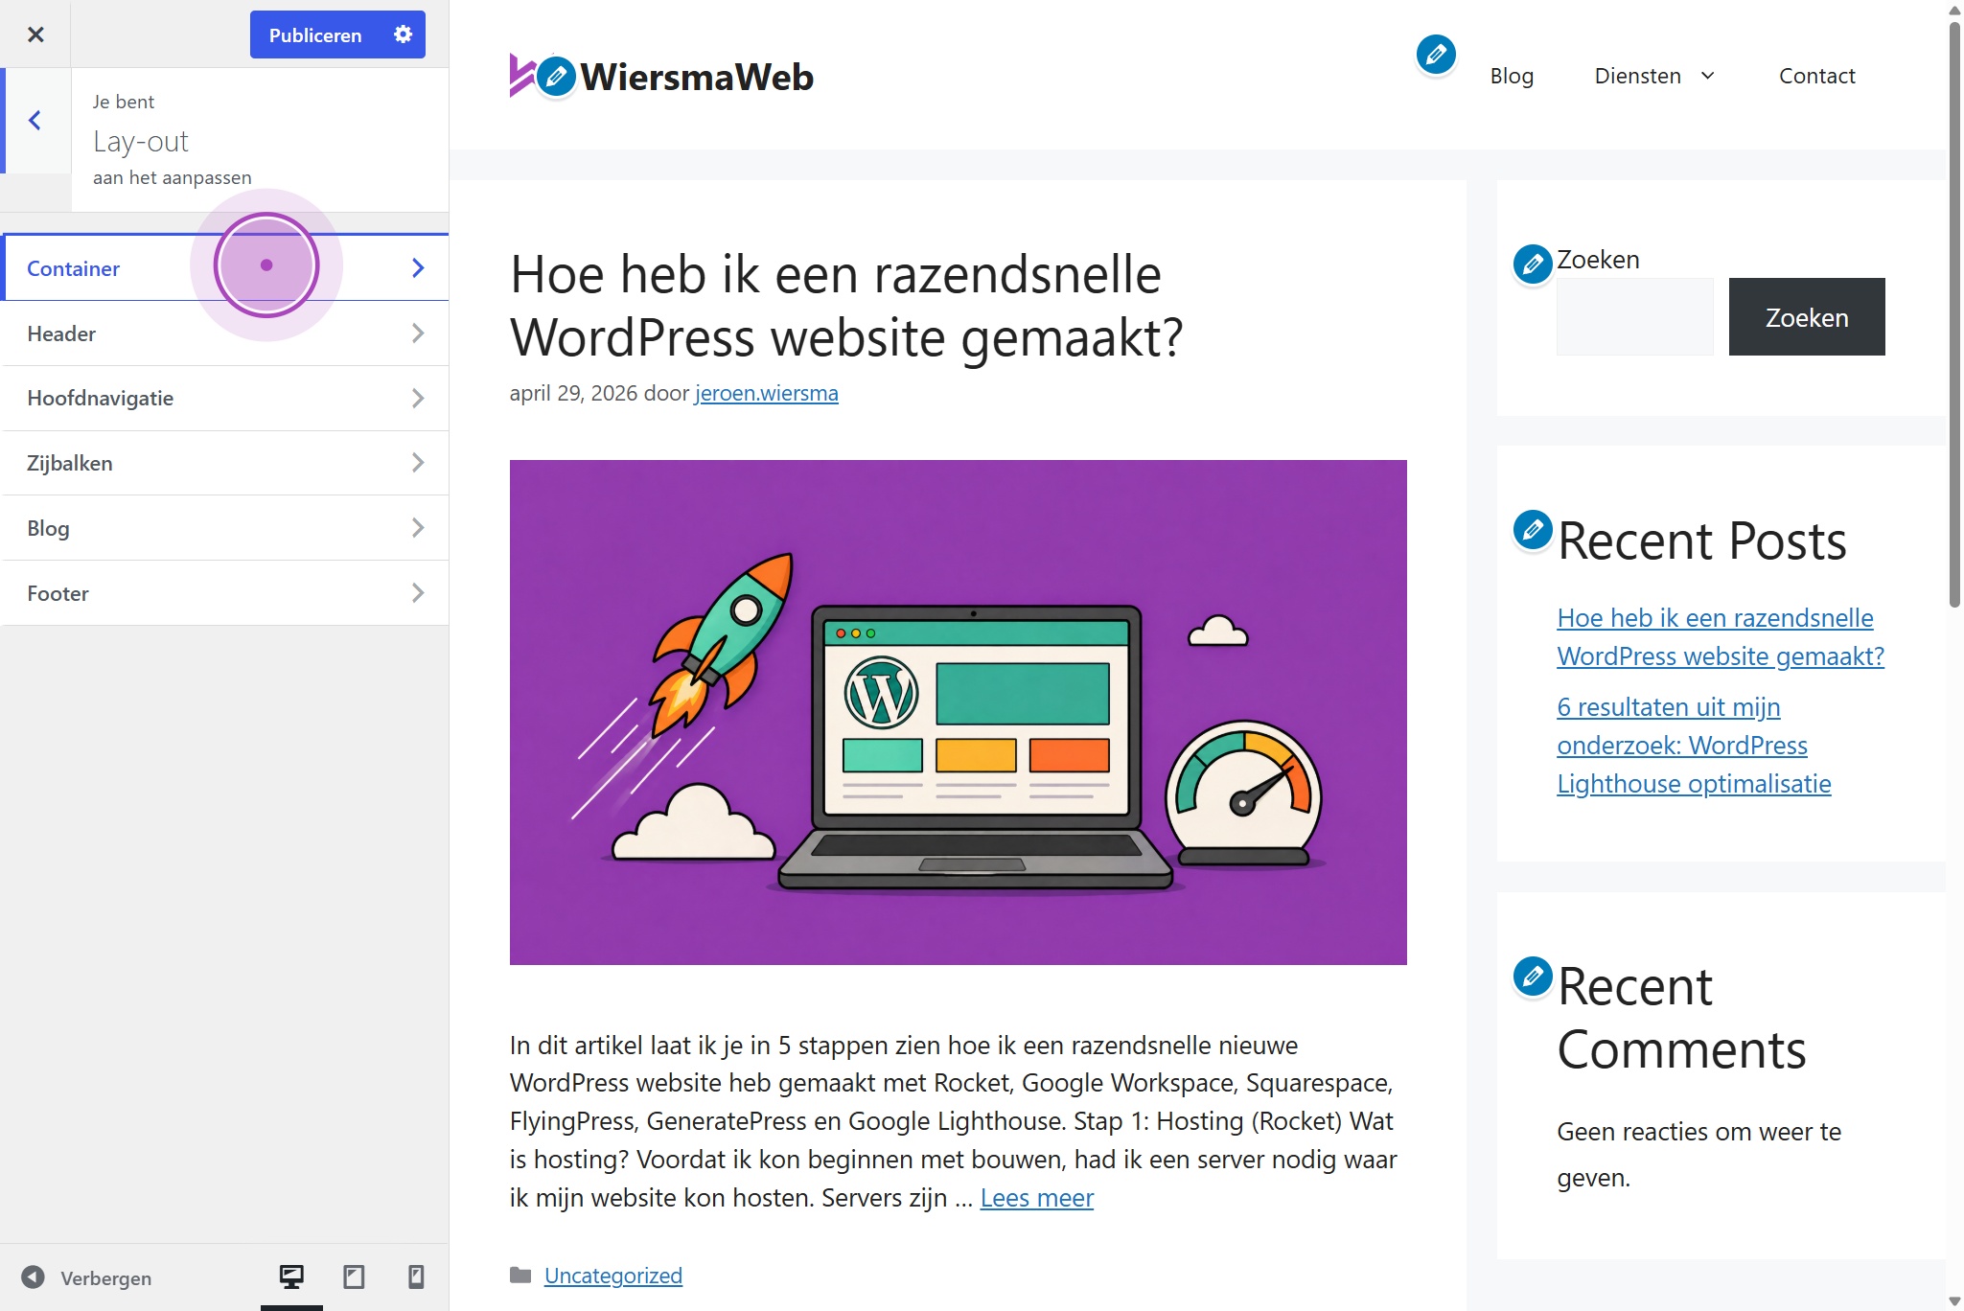Edit the Zoeken widget pencil shortcut
The height and width of the screenshot is (1311, 1964).
1533,264
